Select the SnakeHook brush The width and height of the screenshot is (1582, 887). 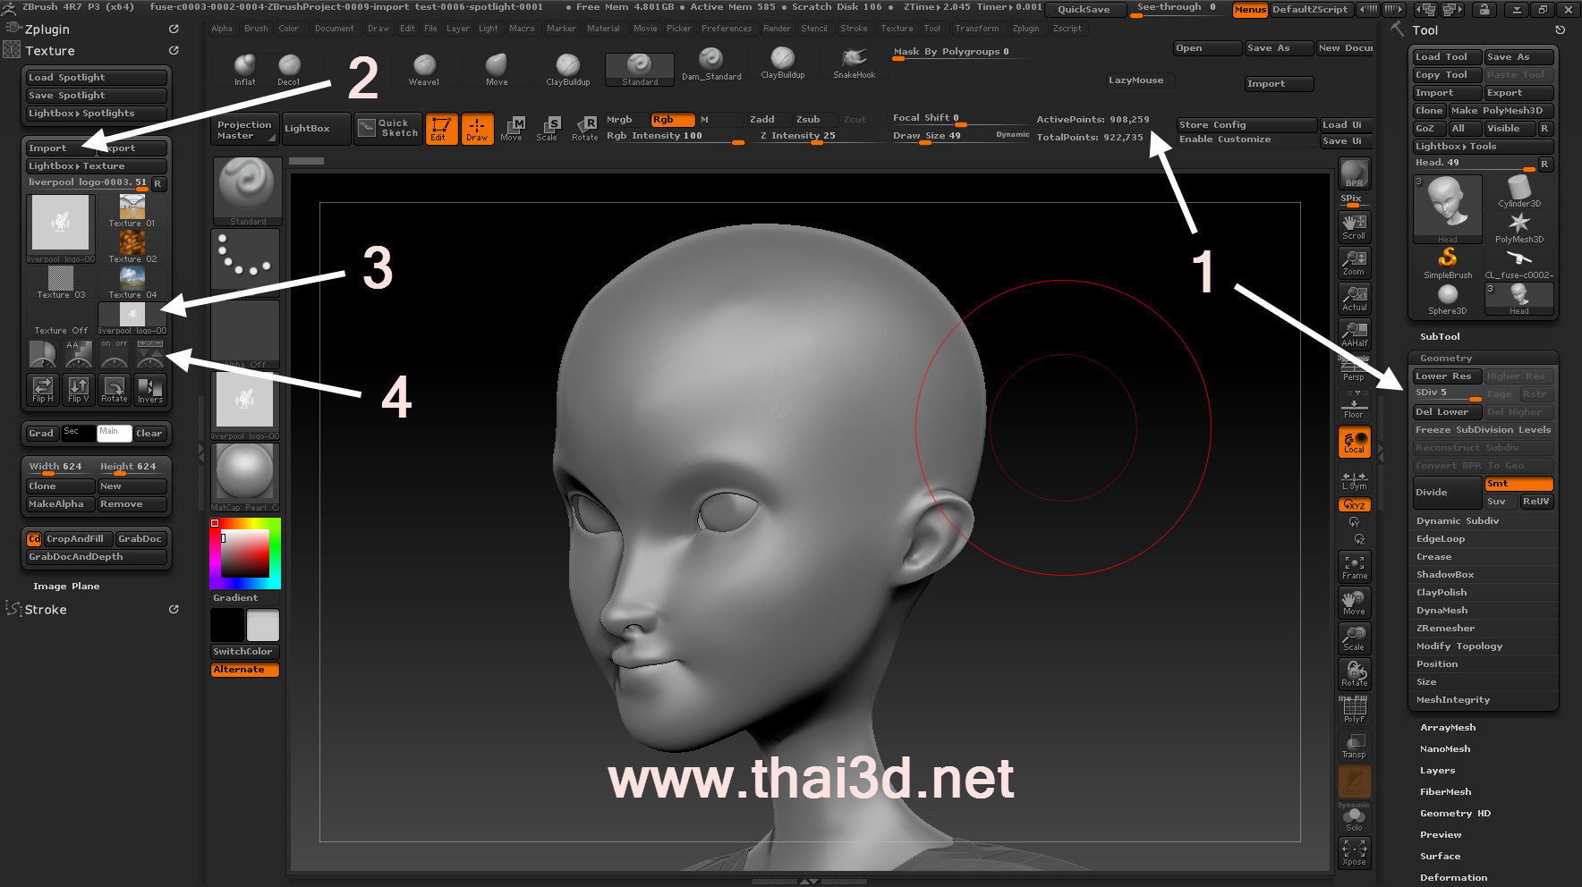point(854,63)
